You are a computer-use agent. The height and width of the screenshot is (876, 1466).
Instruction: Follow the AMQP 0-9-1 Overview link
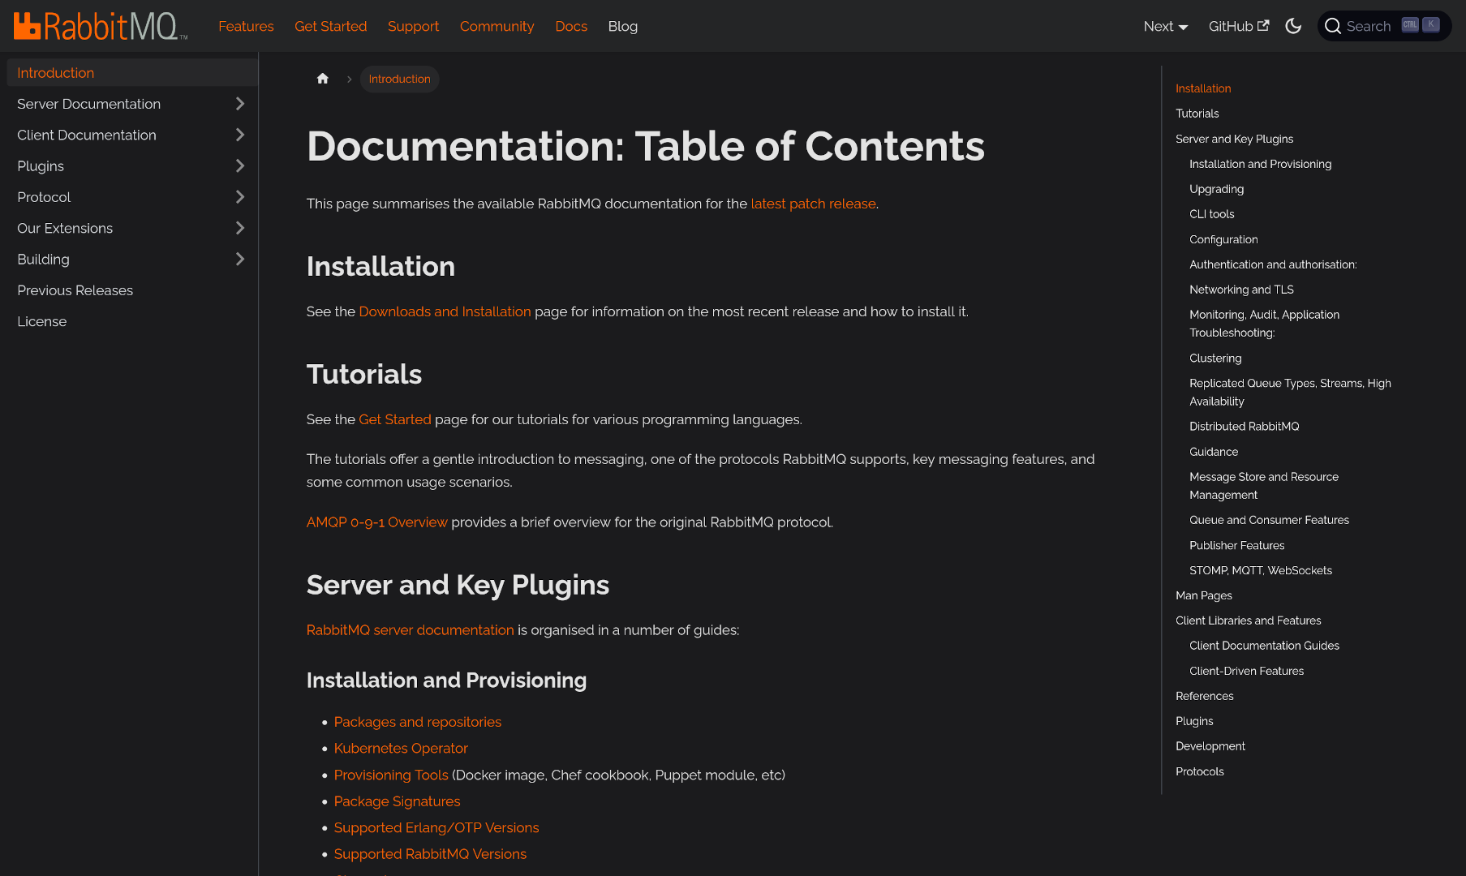coord(376,522)
